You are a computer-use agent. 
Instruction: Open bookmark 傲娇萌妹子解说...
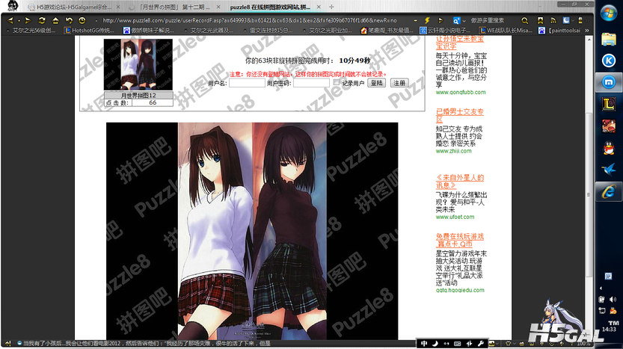(x=149, y=30)
